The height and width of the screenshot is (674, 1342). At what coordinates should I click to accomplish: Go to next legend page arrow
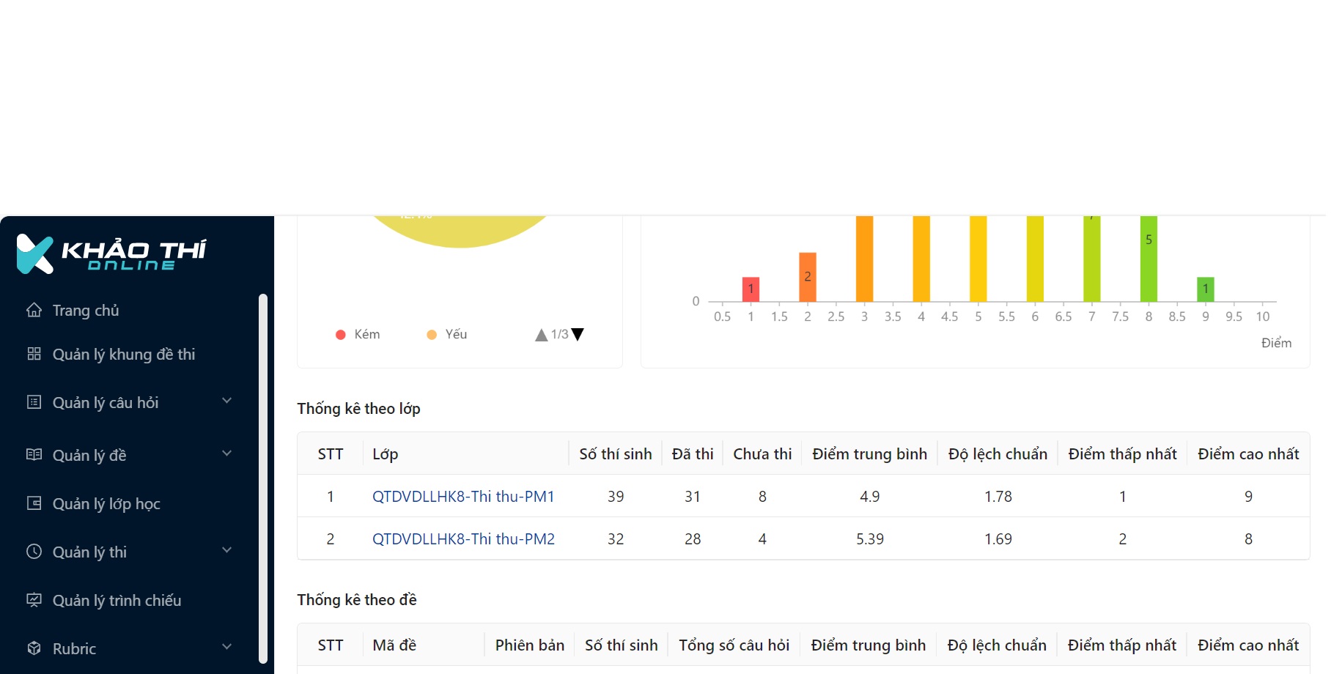(578, 335)
